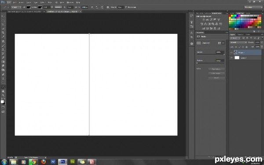The height and width of the screenshot is (165, 264).
Task: Select the Spot Healing Brush tool
Action: (x=3, y=41)
